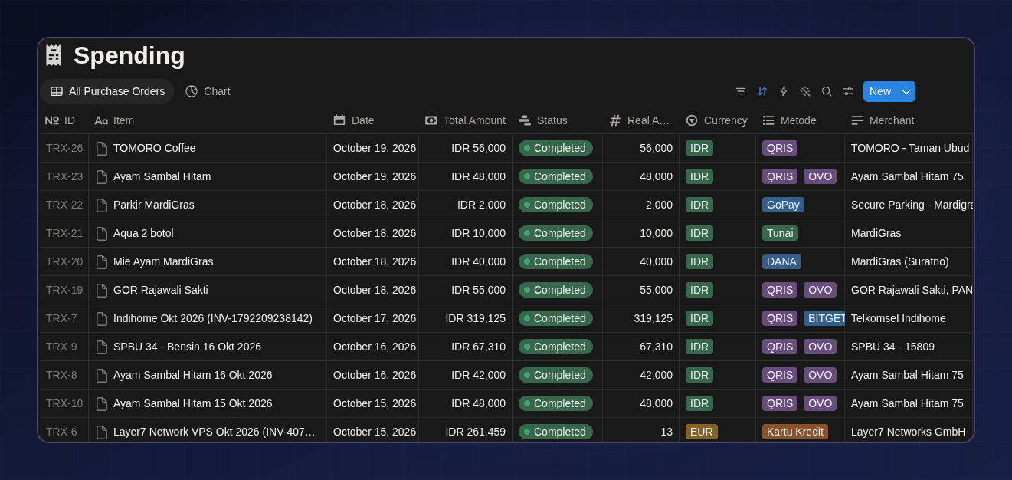Viewport: 1012px width, 480px height.
Task: Click MardiGras (Suratno) merchant cell
Action: pos(909,261)
